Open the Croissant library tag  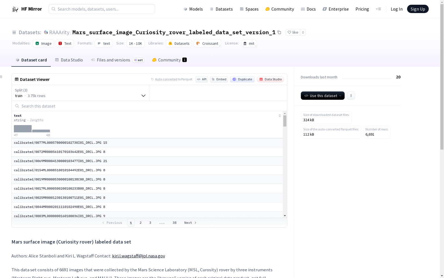coord(207,43)
